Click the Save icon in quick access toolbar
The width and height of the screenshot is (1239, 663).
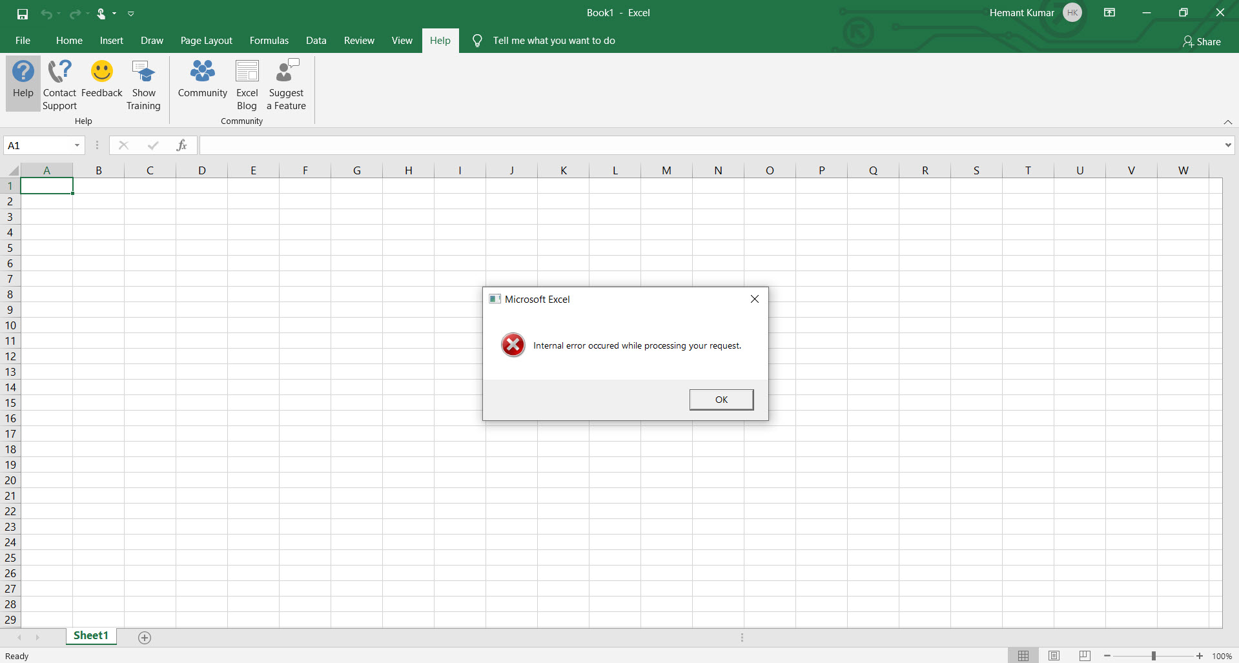[23, 14]
